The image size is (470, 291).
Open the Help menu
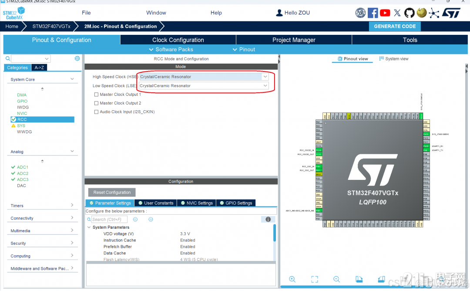(x=216, y=13)
